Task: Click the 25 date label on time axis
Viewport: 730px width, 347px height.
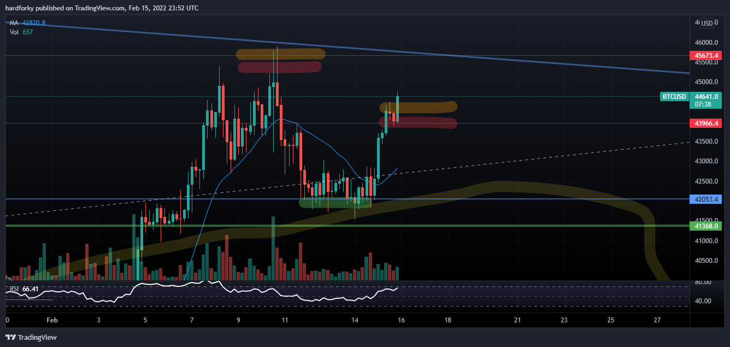Action: [610, 320]
